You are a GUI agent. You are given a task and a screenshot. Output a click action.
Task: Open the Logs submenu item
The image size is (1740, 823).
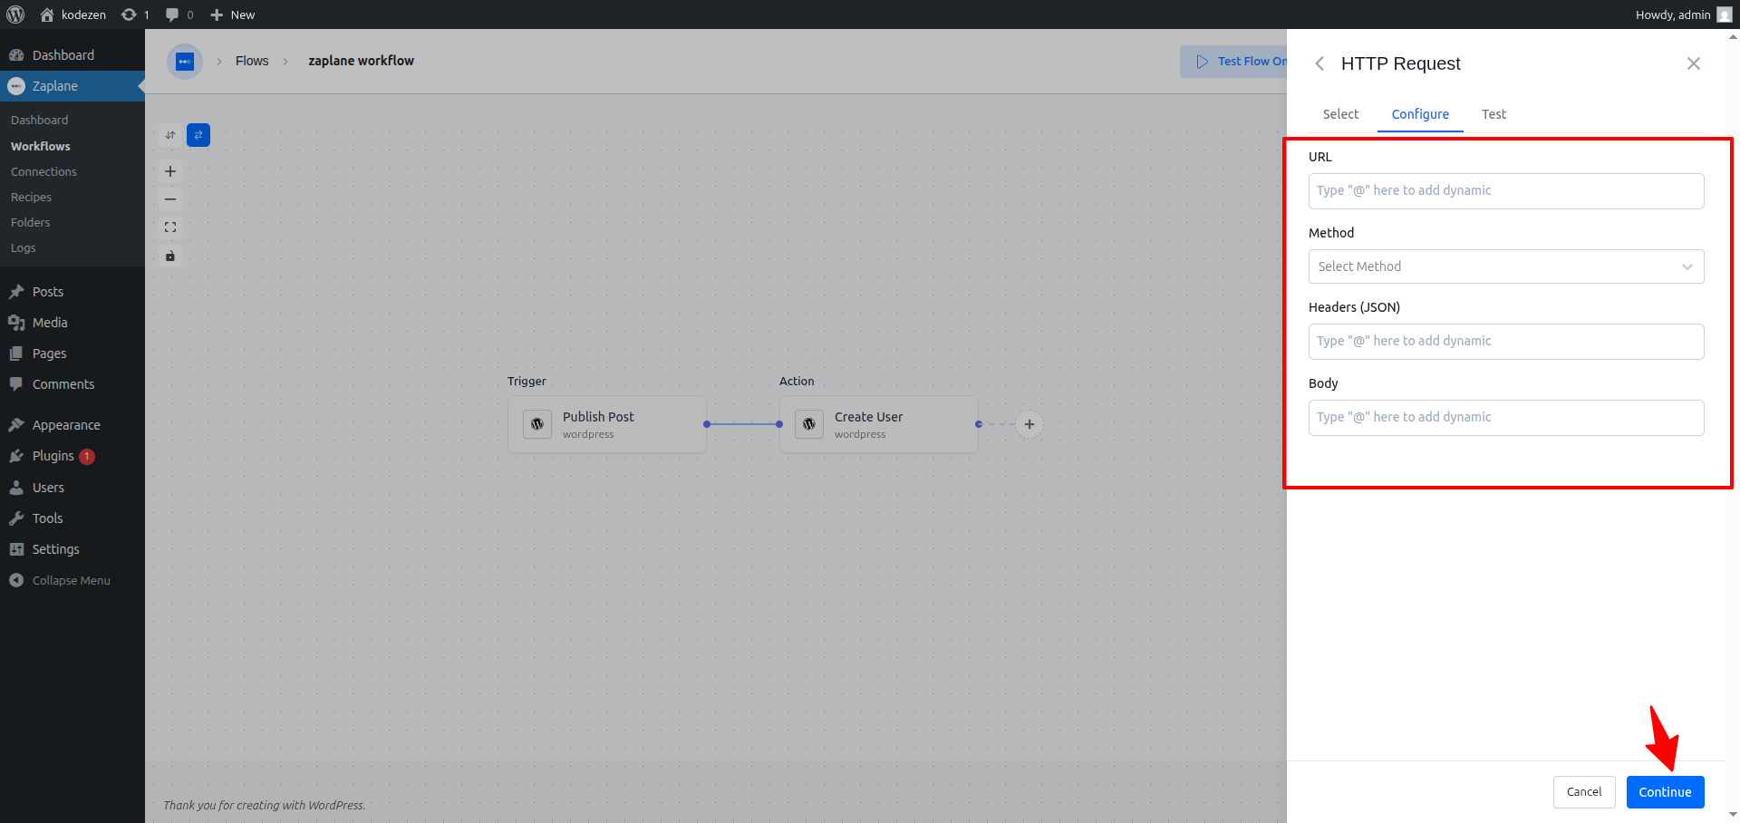(x=24, y=247)
